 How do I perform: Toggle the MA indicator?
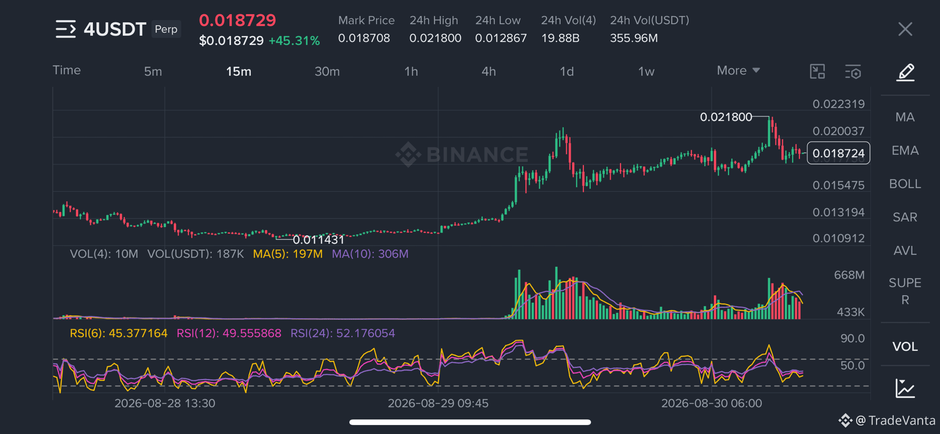click(x=905, y=117)
